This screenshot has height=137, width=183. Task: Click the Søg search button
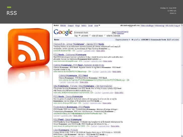pos(114,32)
